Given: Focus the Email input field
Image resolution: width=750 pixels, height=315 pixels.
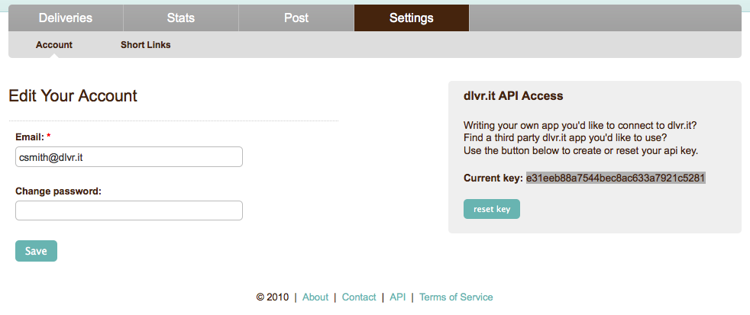Looking at the screenshot, I should pyautogui.click(x=129, y=157).
